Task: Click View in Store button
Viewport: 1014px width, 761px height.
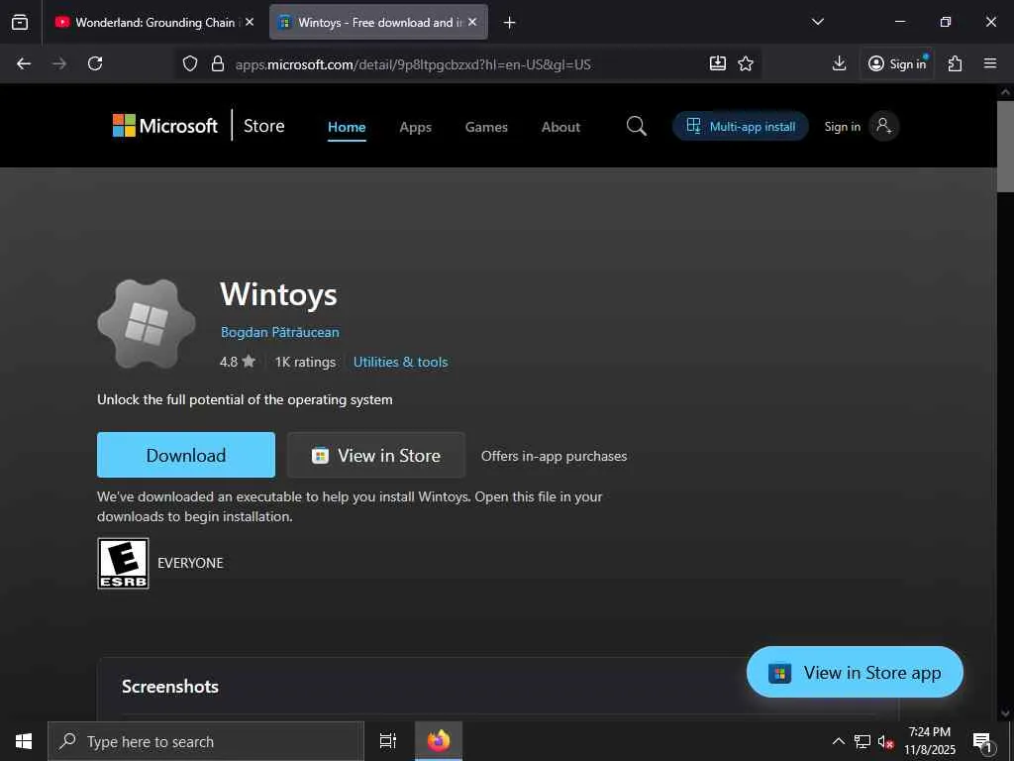Action: (x=375, y=455)
